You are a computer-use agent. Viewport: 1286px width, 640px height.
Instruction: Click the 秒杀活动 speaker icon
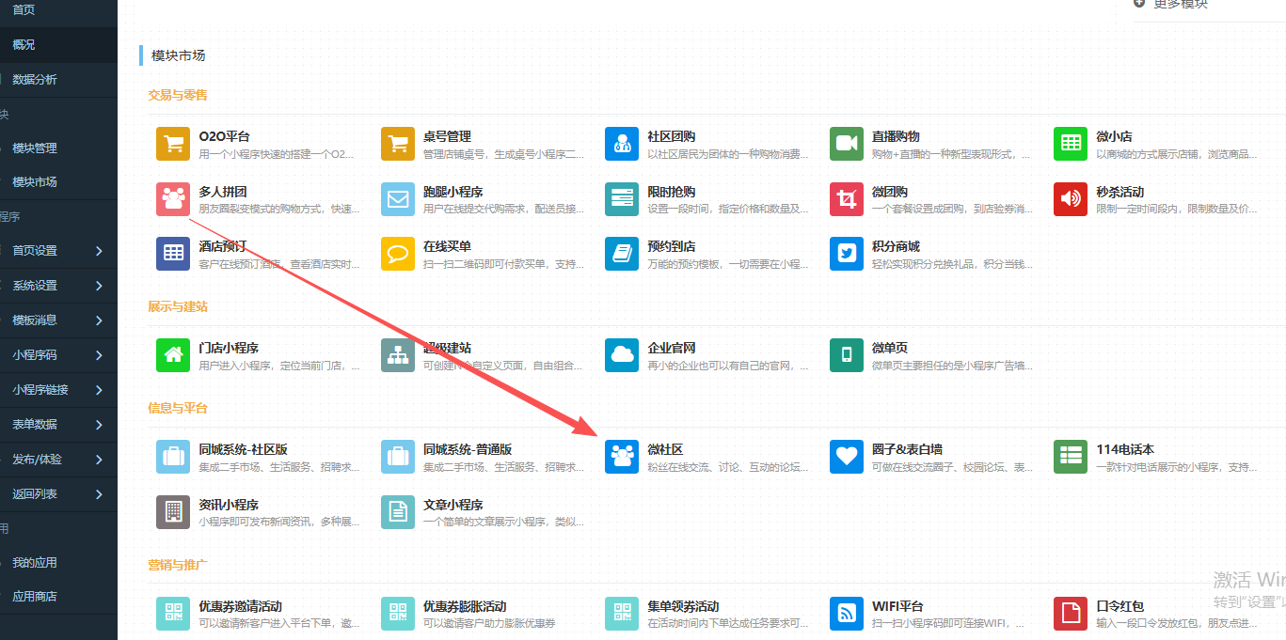tap(1070, 199)
